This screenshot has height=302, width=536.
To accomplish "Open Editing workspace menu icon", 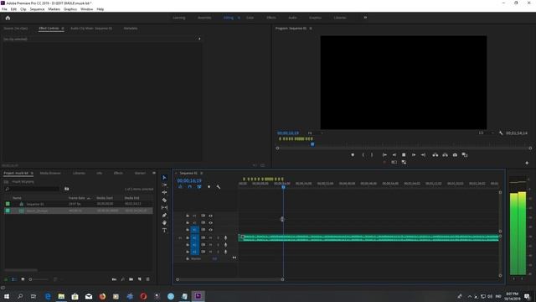I will point(239,18).
